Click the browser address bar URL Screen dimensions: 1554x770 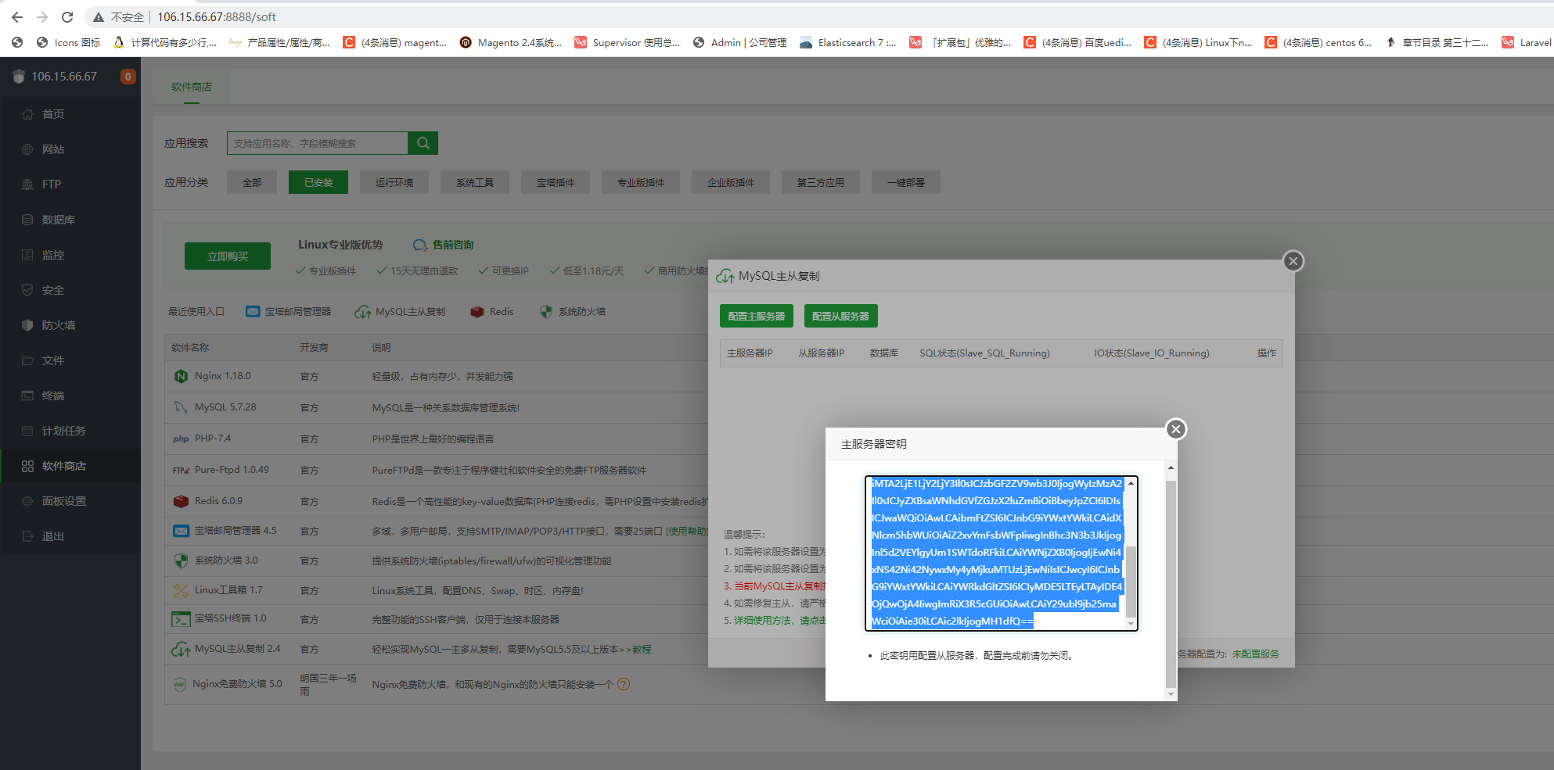(217, 17)
